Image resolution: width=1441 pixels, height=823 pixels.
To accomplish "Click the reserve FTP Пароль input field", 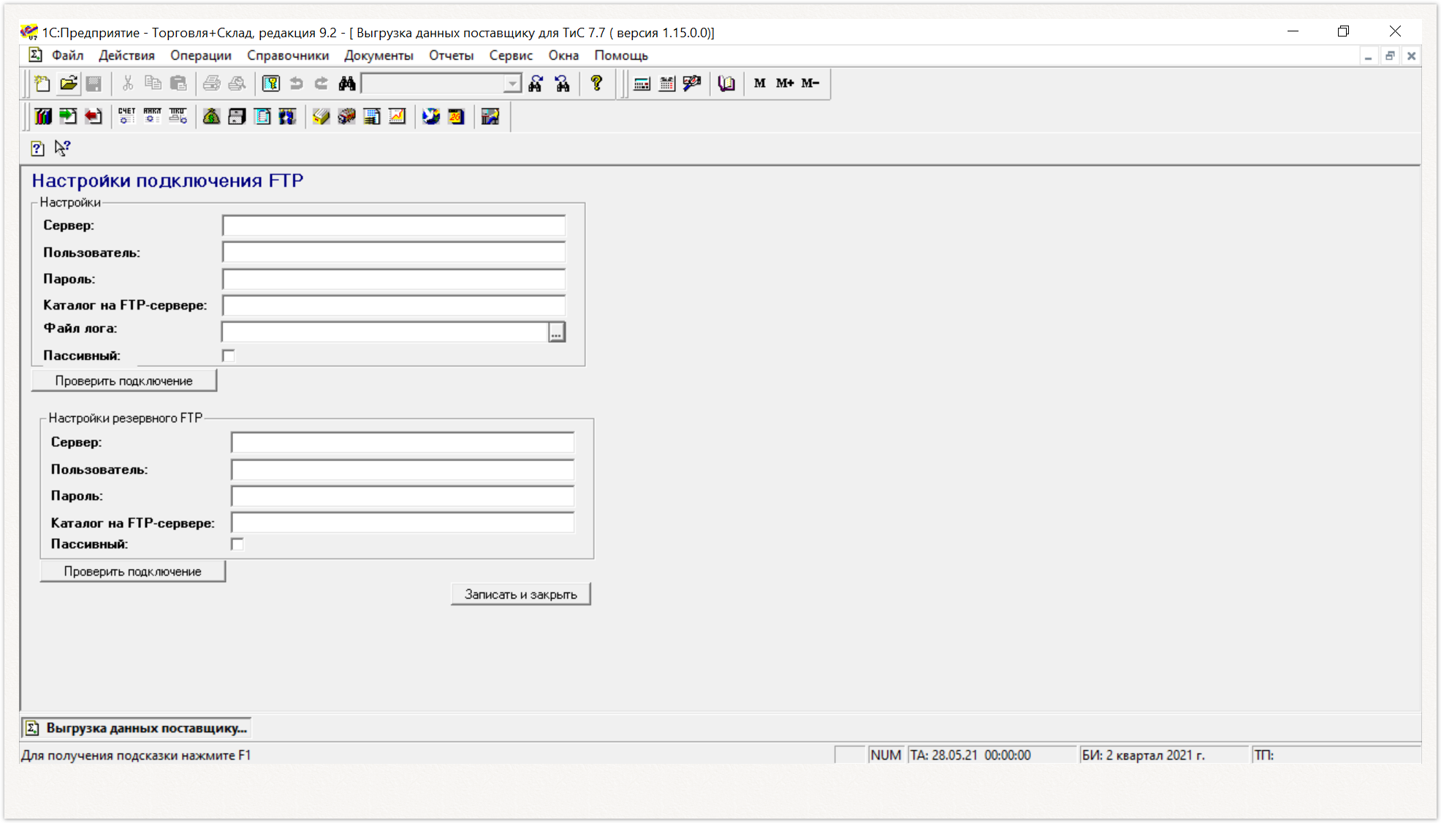I will pos(403,496).
